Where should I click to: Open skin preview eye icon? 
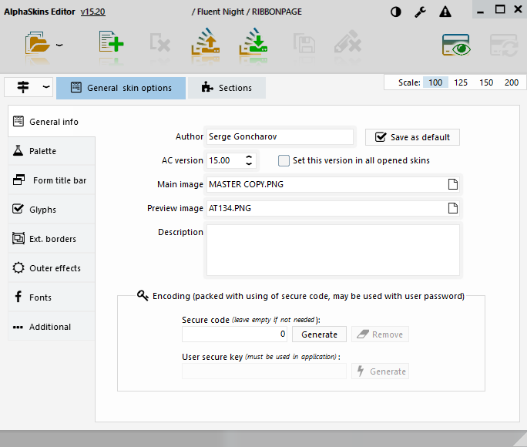point(456,45)
